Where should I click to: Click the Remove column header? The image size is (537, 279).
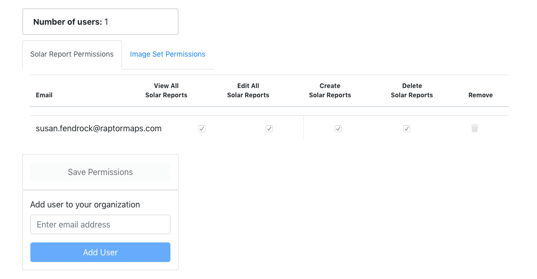click(480, 95)
